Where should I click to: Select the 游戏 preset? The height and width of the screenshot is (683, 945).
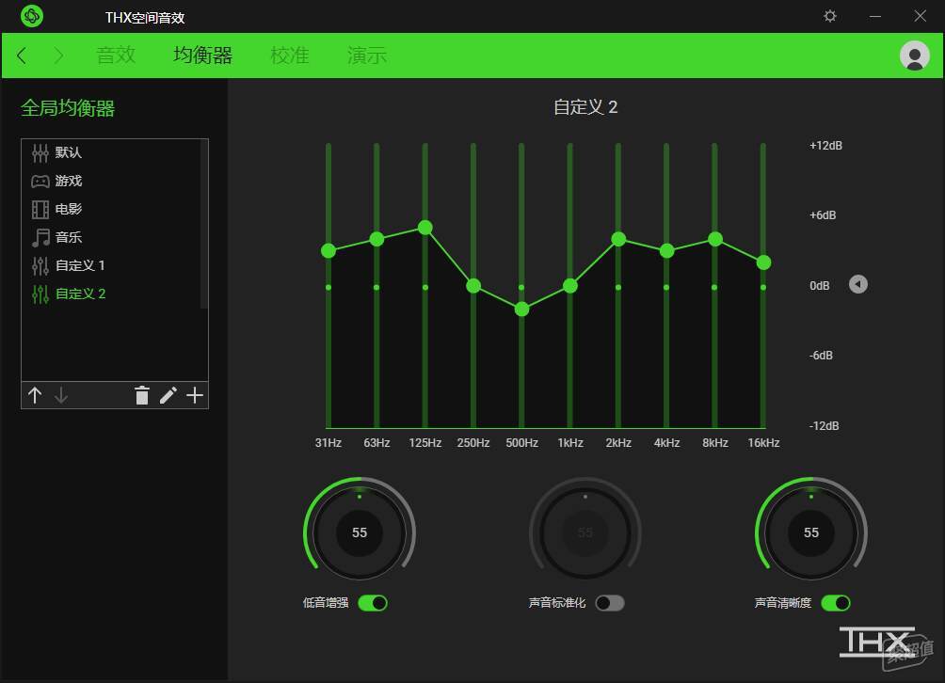point(111,182)
